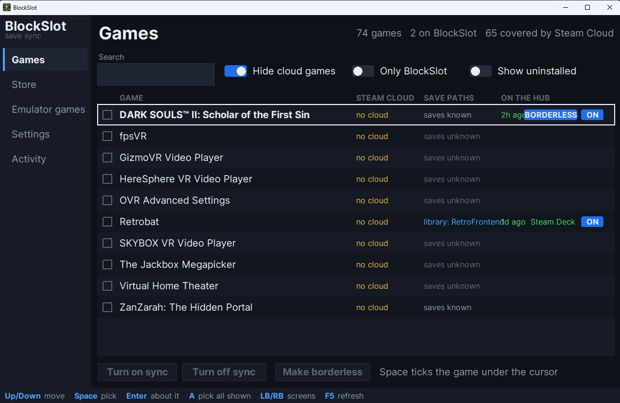Click the 2 on BlockSlot counter
620x403 pixels.
[x=444, y=33]
